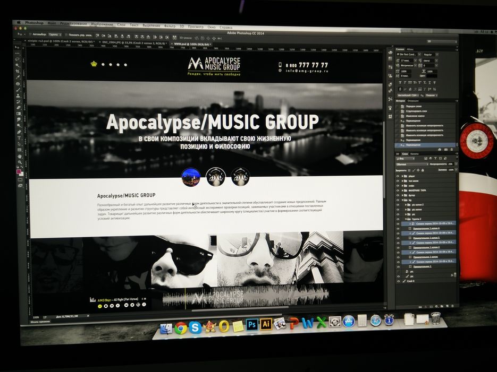The width and height of the screenshot is (497, 372).
Task: Select the Quick Selection tool
Action: (x=18, y=65)
